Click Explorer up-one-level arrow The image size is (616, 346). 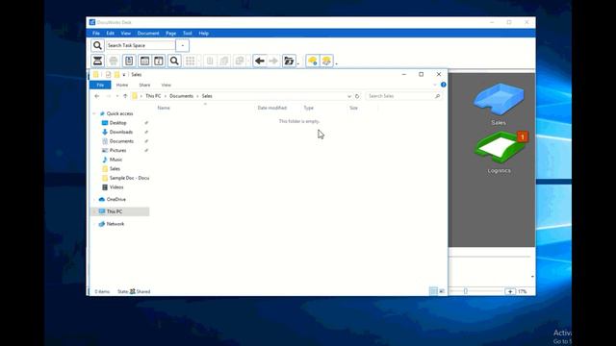(125, 96)
